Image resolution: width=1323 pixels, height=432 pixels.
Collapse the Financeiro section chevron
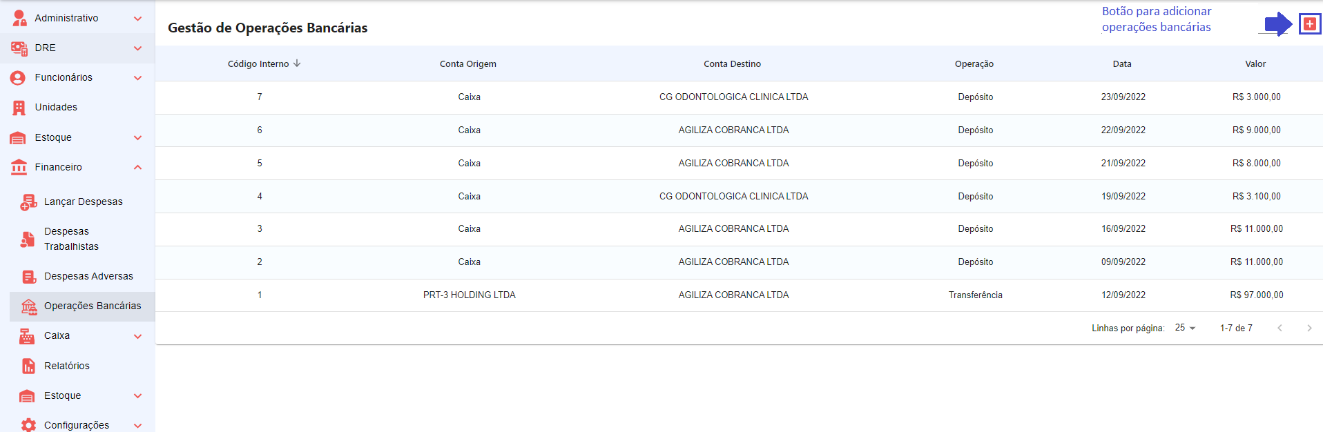pos(137,167)
